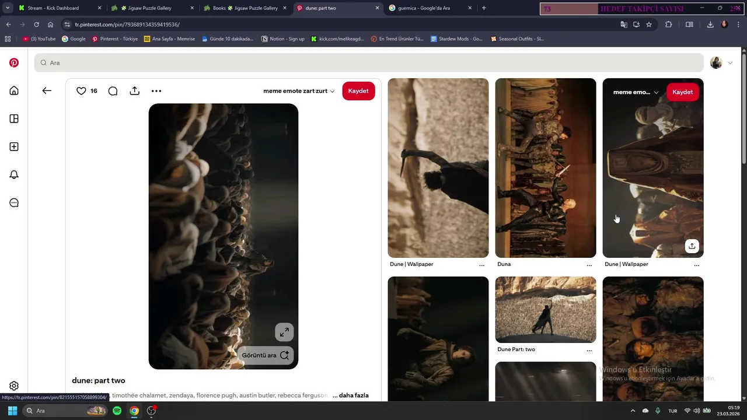The image size is (747, 420).
Task: Show hidden system tray icons
Action: 633,411
